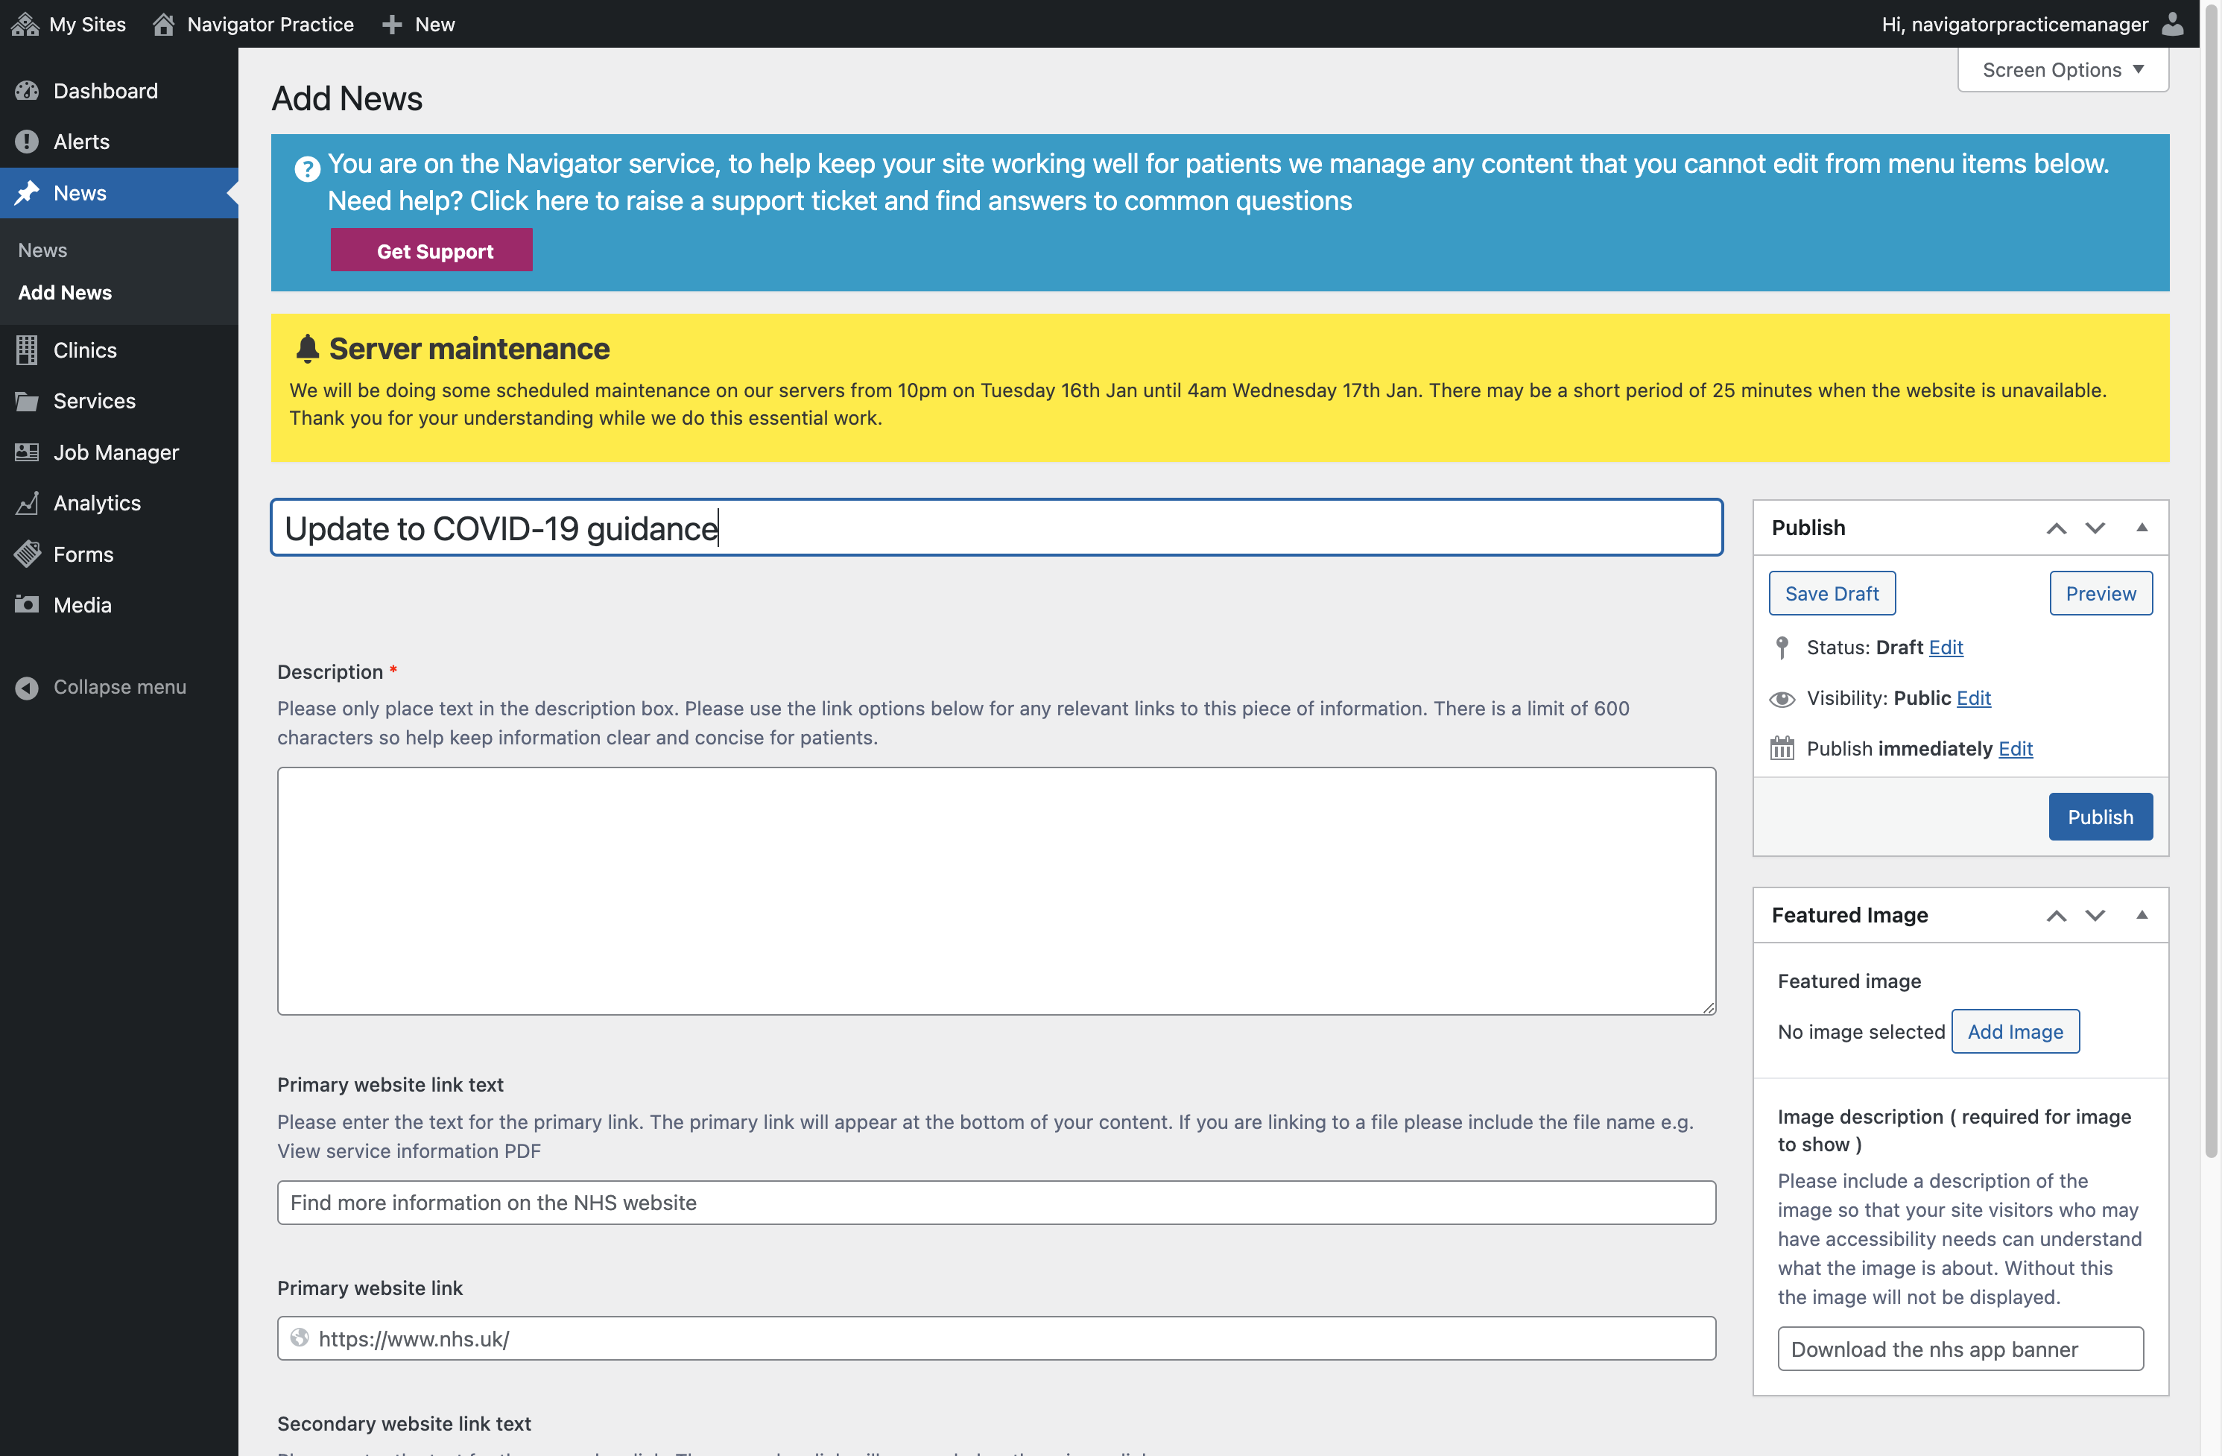Viewport: 2222px width, 1456px height.
Task: Collapse the Featured Image panel toggle
Action: pos(2142,915)
